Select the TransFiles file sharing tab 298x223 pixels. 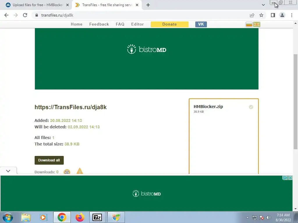107,5
